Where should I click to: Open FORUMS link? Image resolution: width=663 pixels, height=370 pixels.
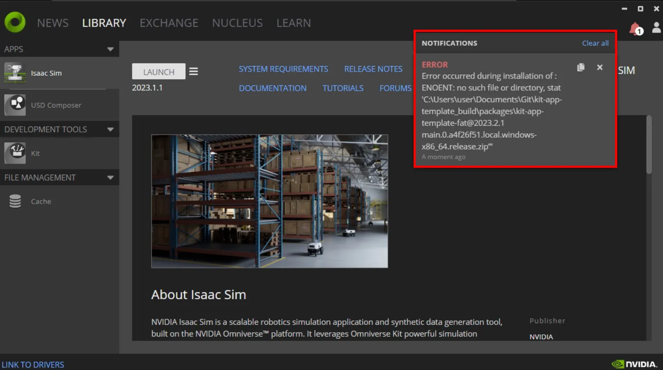[x=396, y=88]
